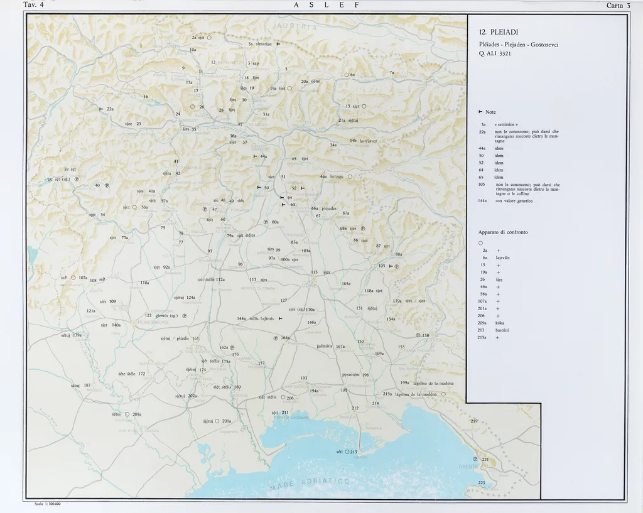The height and width of the screenshot is (513, 643).
Task: Select the circle marker next to 15 sjez
Action: pos(364,106)
